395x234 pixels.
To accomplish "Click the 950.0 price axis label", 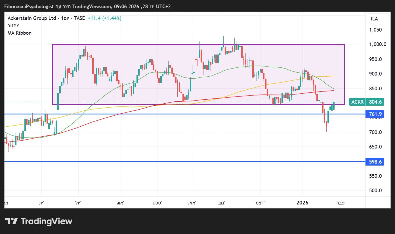I will click(x=375, y=59).
